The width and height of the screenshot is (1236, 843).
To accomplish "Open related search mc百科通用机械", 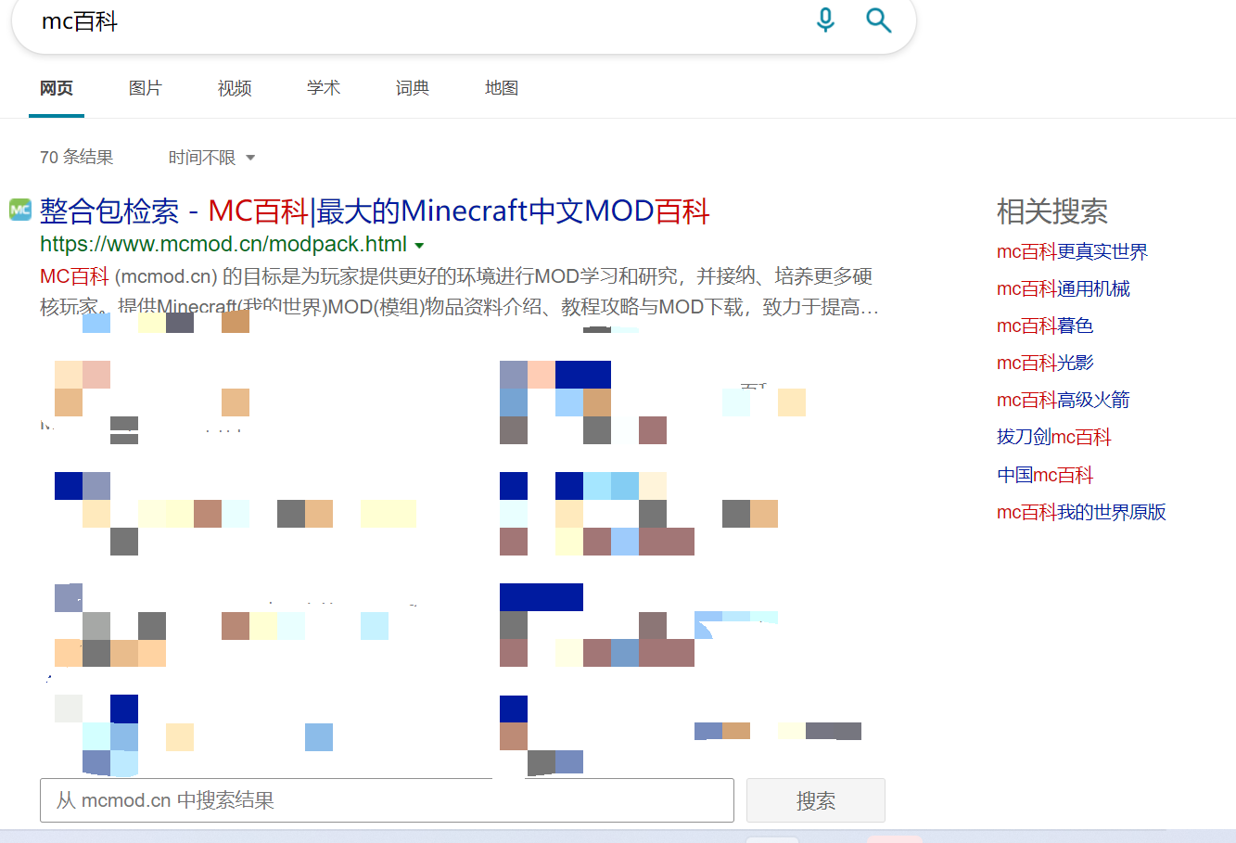I will coord(1064,289).
